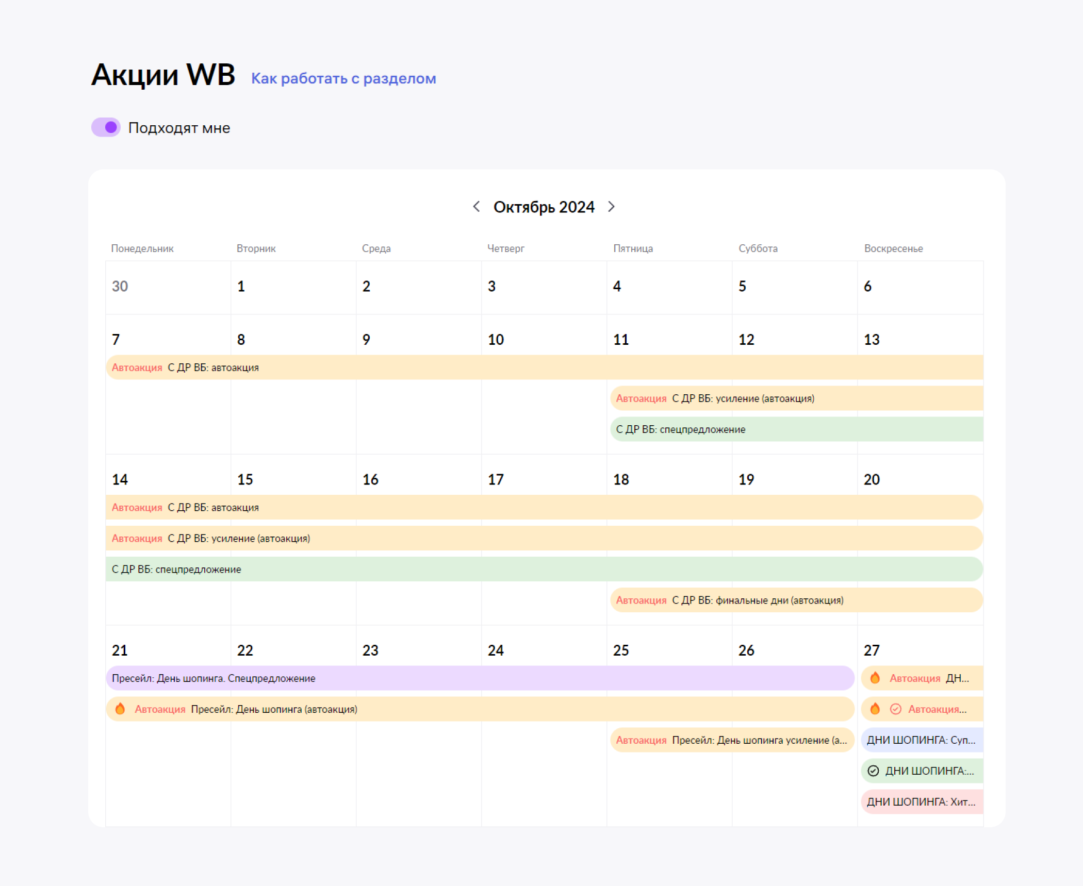1083x886 pixels.
Task: Select day 17 in the calendar
Action: tap(496, 479)
